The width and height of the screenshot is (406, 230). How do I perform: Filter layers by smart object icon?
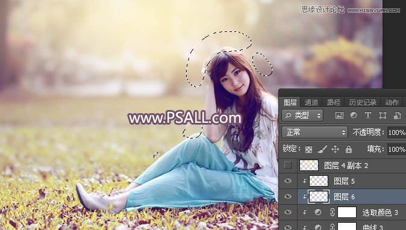click(397, 116)
